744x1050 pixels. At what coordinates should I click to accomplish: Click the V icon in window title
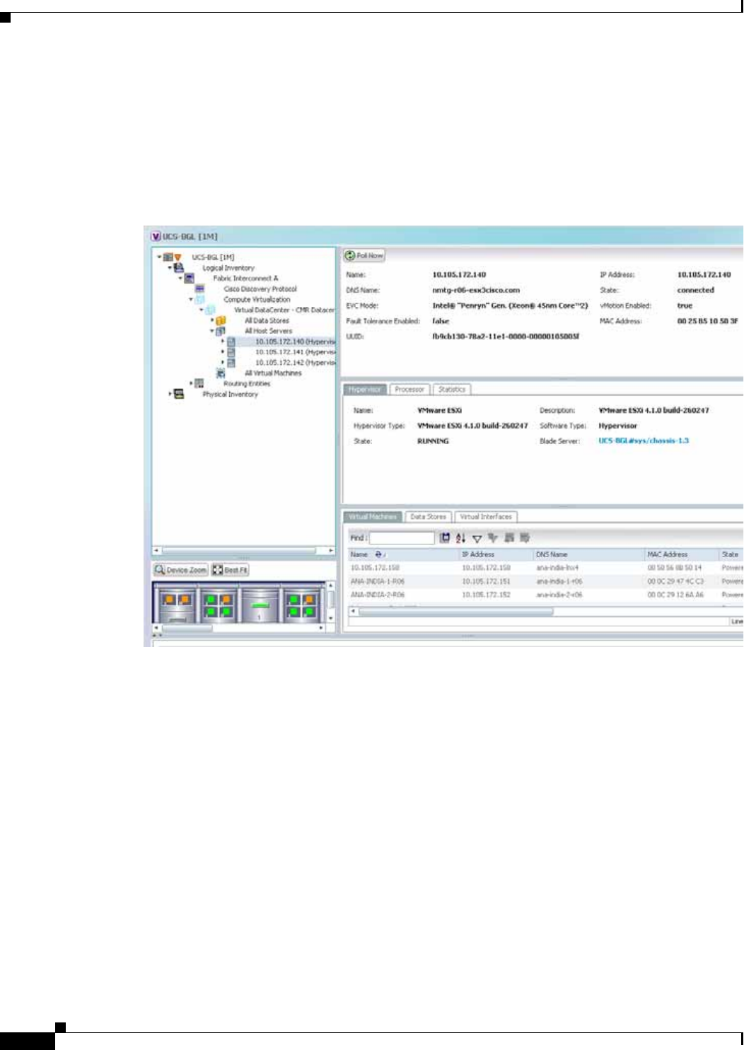point(156,236)
